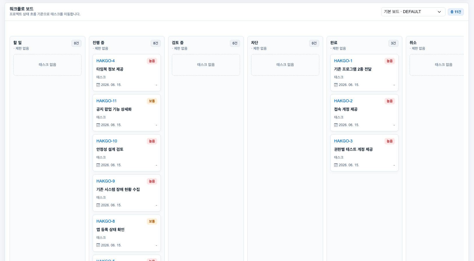474x261 pixels.
Task: Click the 차단 column header
Action: [x=255, y=43]
